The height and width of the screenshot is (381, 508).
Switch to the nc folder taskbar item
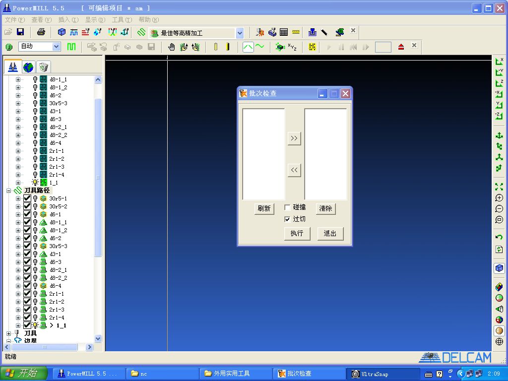162,374
